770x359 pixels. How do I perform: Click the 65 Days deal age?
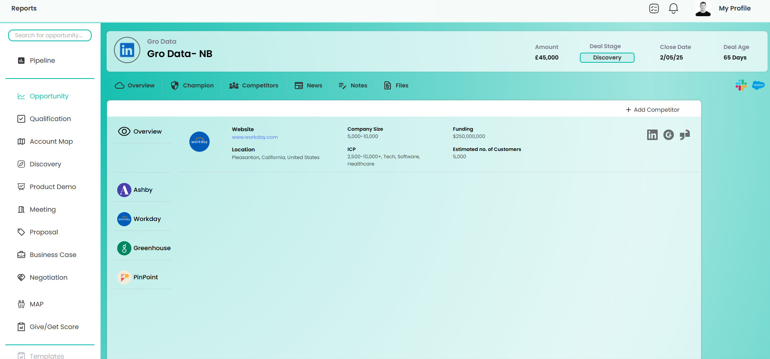[x=735, y=57]
